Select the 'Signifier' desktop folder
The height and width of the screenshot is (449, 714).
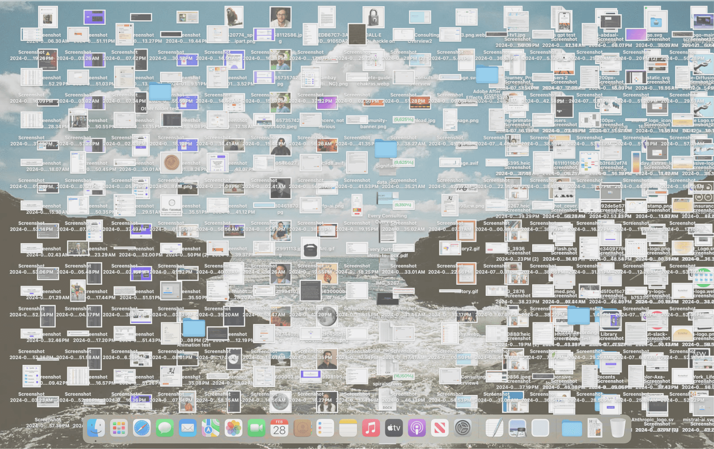(386, 150)
